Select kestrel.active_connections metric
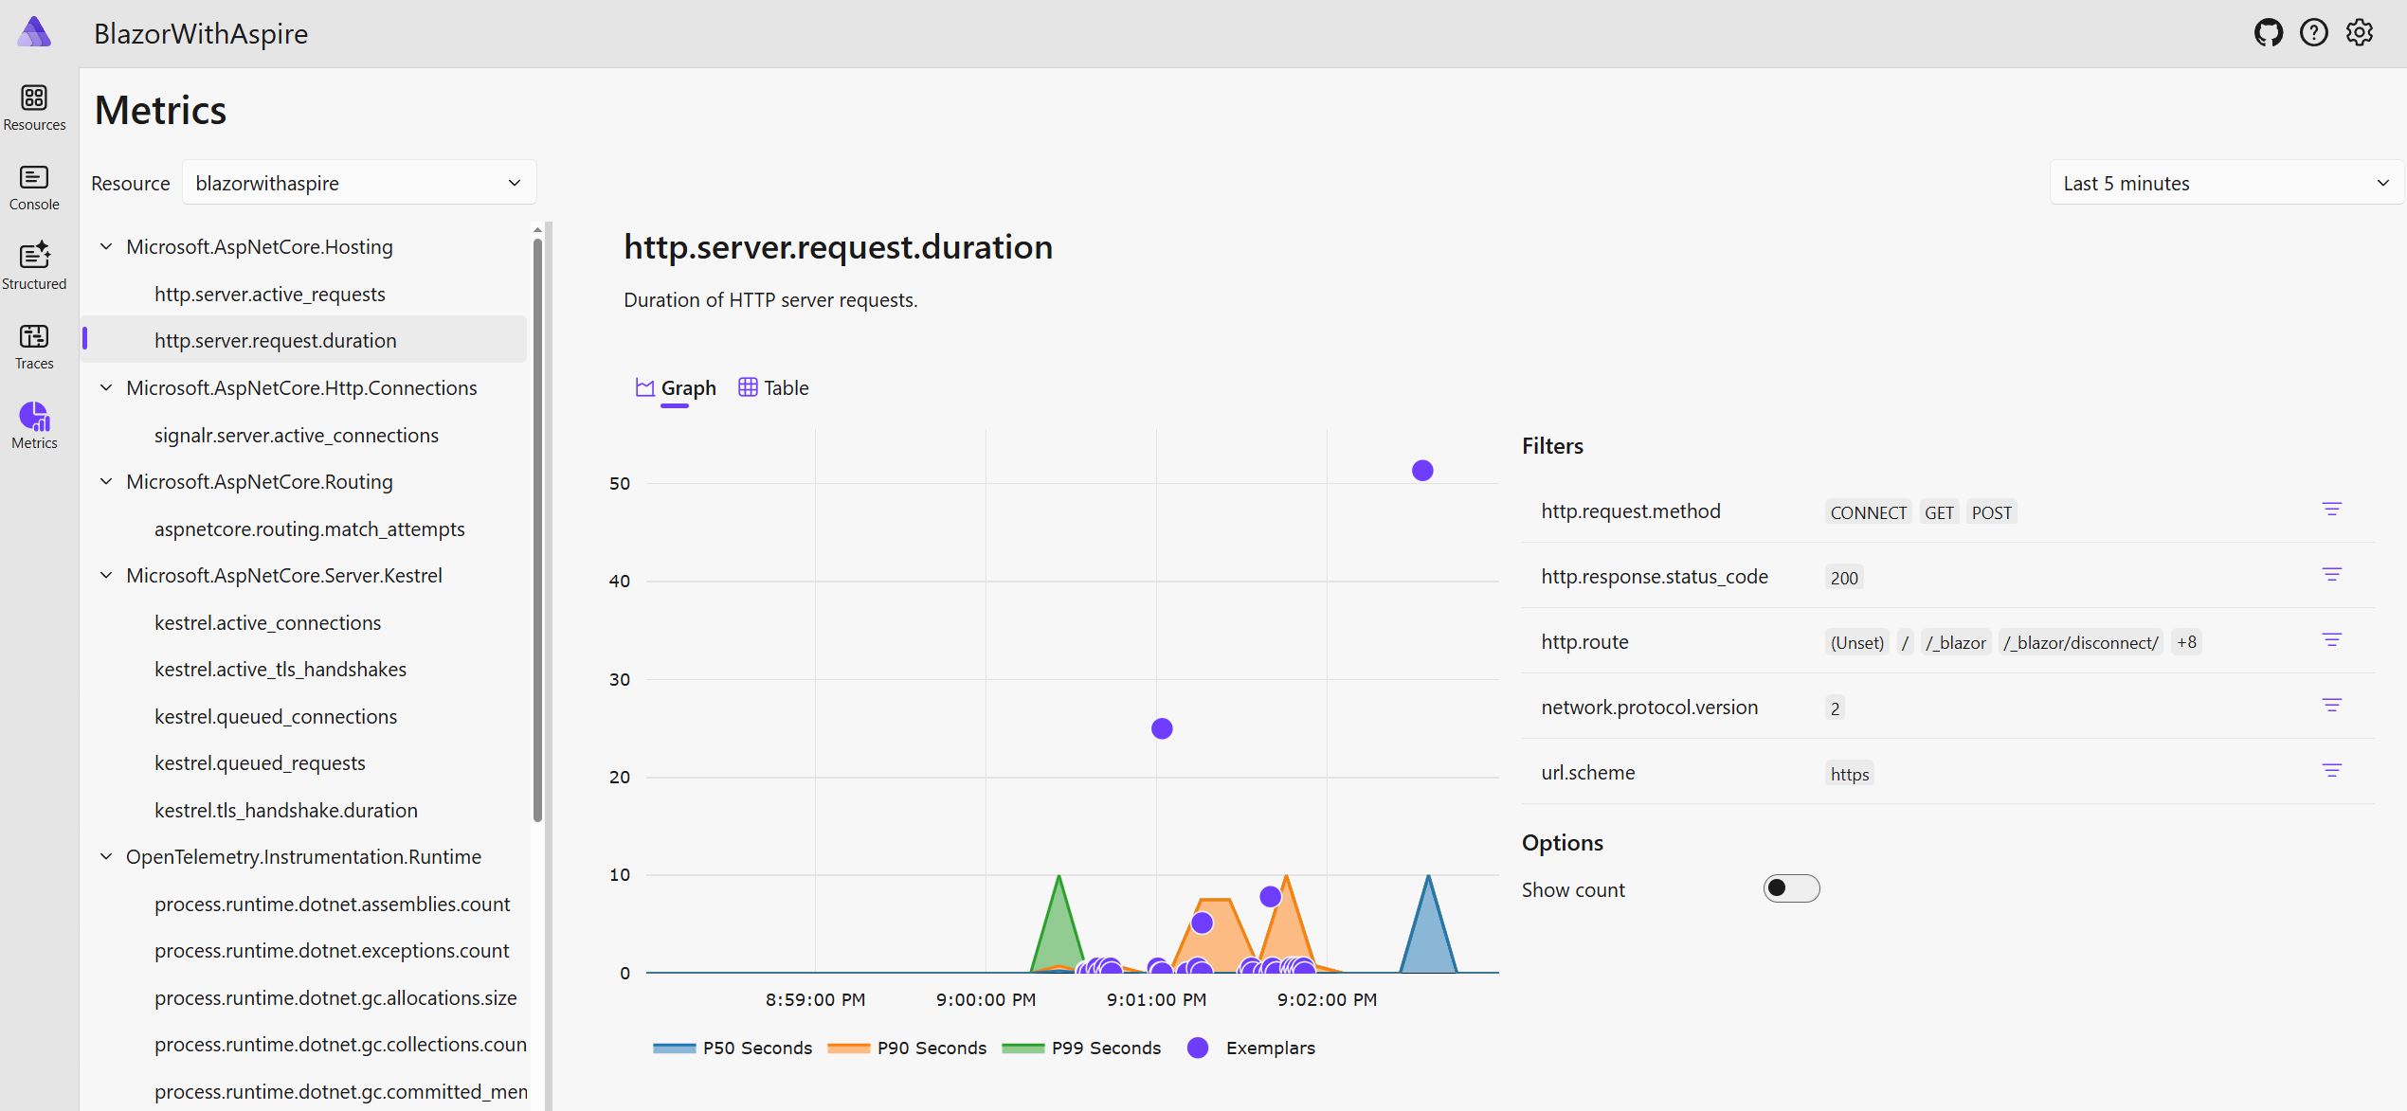This screenshot has height=1111, width=2407. (x=268, y=622)
